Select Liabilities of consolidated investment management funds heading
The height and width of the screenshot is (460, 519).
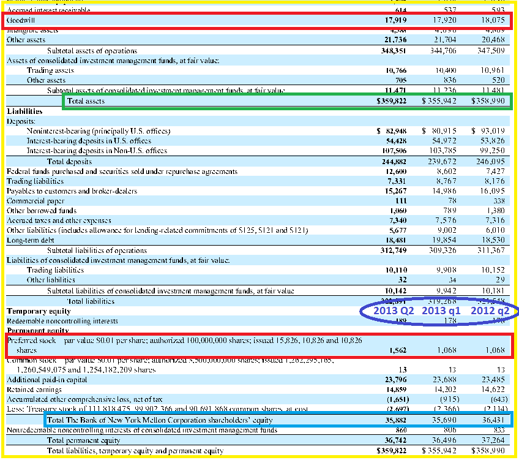(118, 260)
